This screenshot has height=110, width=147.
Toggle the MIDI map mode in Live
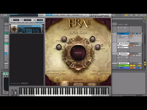(134, 15)
